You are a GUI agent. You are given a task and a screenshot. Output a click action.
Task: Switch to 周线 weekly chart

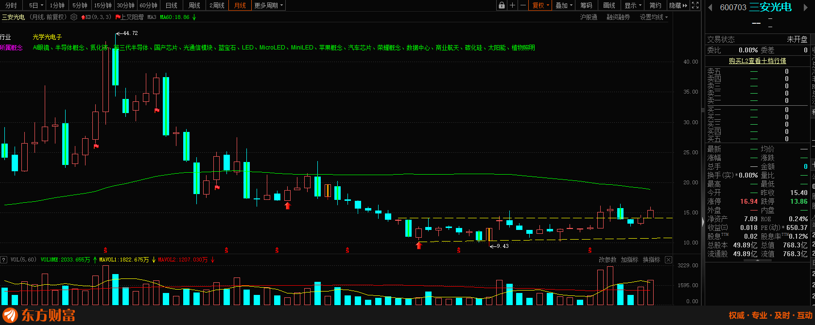tap(194, 5)
